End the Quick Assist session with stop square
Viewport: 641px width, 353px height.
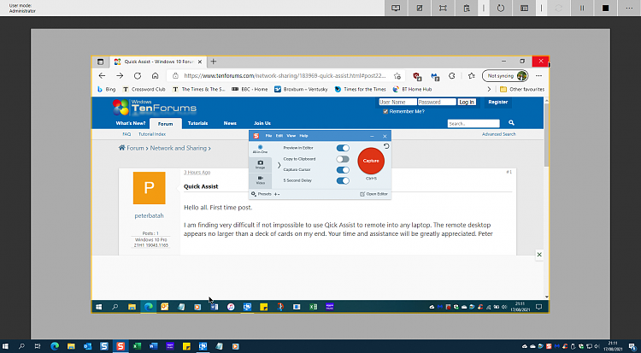click(605, 9)
